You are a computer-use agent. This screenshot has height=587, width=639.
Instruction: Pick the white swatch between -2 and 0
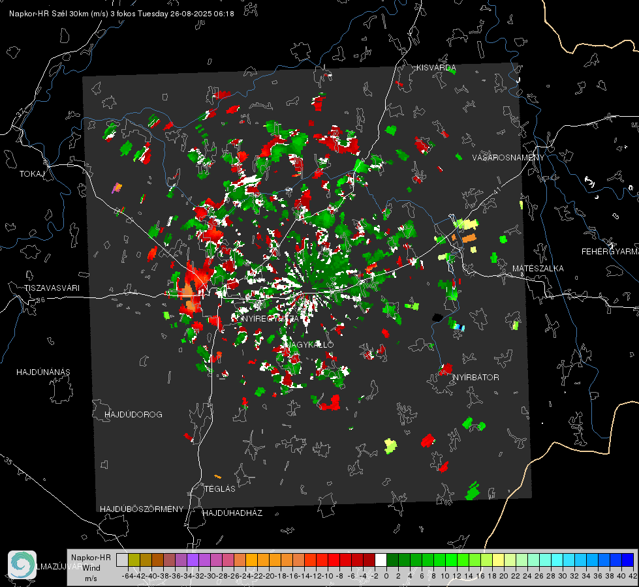381,560
